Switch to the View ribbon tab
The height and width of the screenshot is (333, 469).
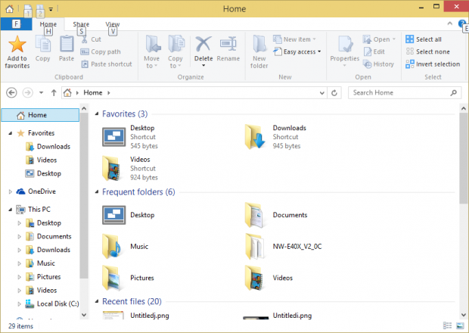113,24
